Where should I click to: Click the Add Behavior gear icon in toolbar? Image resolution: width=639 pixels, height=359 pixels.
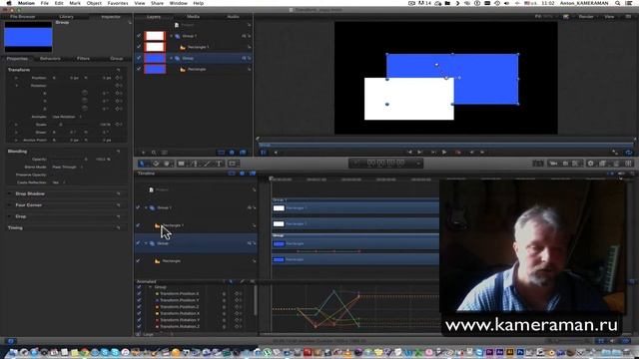590,164
